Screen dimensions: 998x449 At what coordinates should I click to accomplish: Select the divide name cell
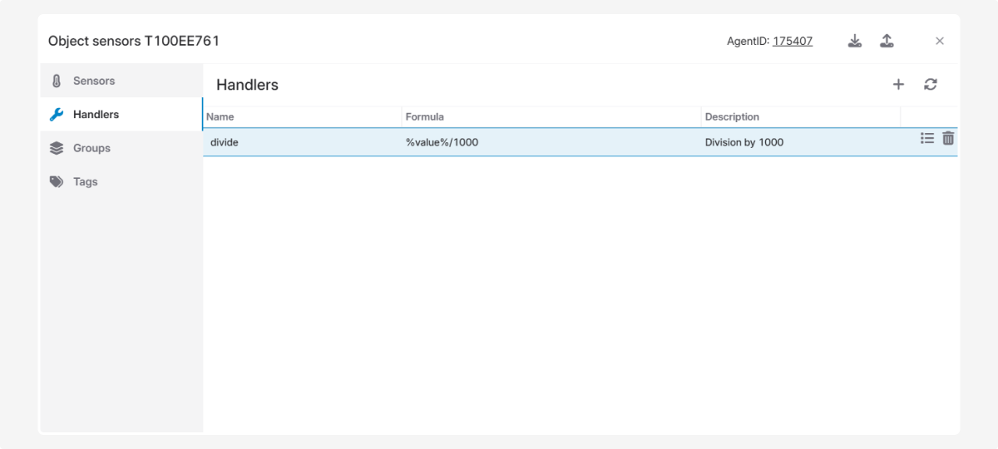click(225, 142)
